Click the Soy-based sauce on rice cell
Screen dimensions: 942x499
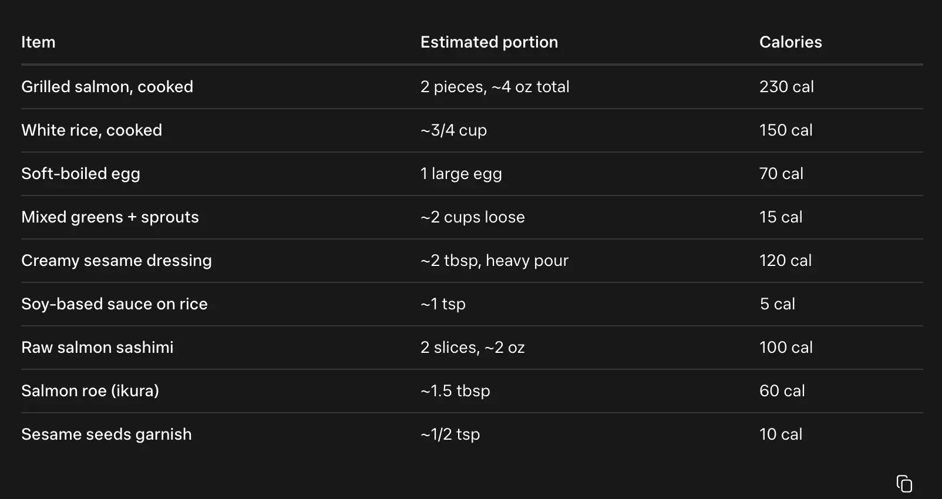[114, 304]
